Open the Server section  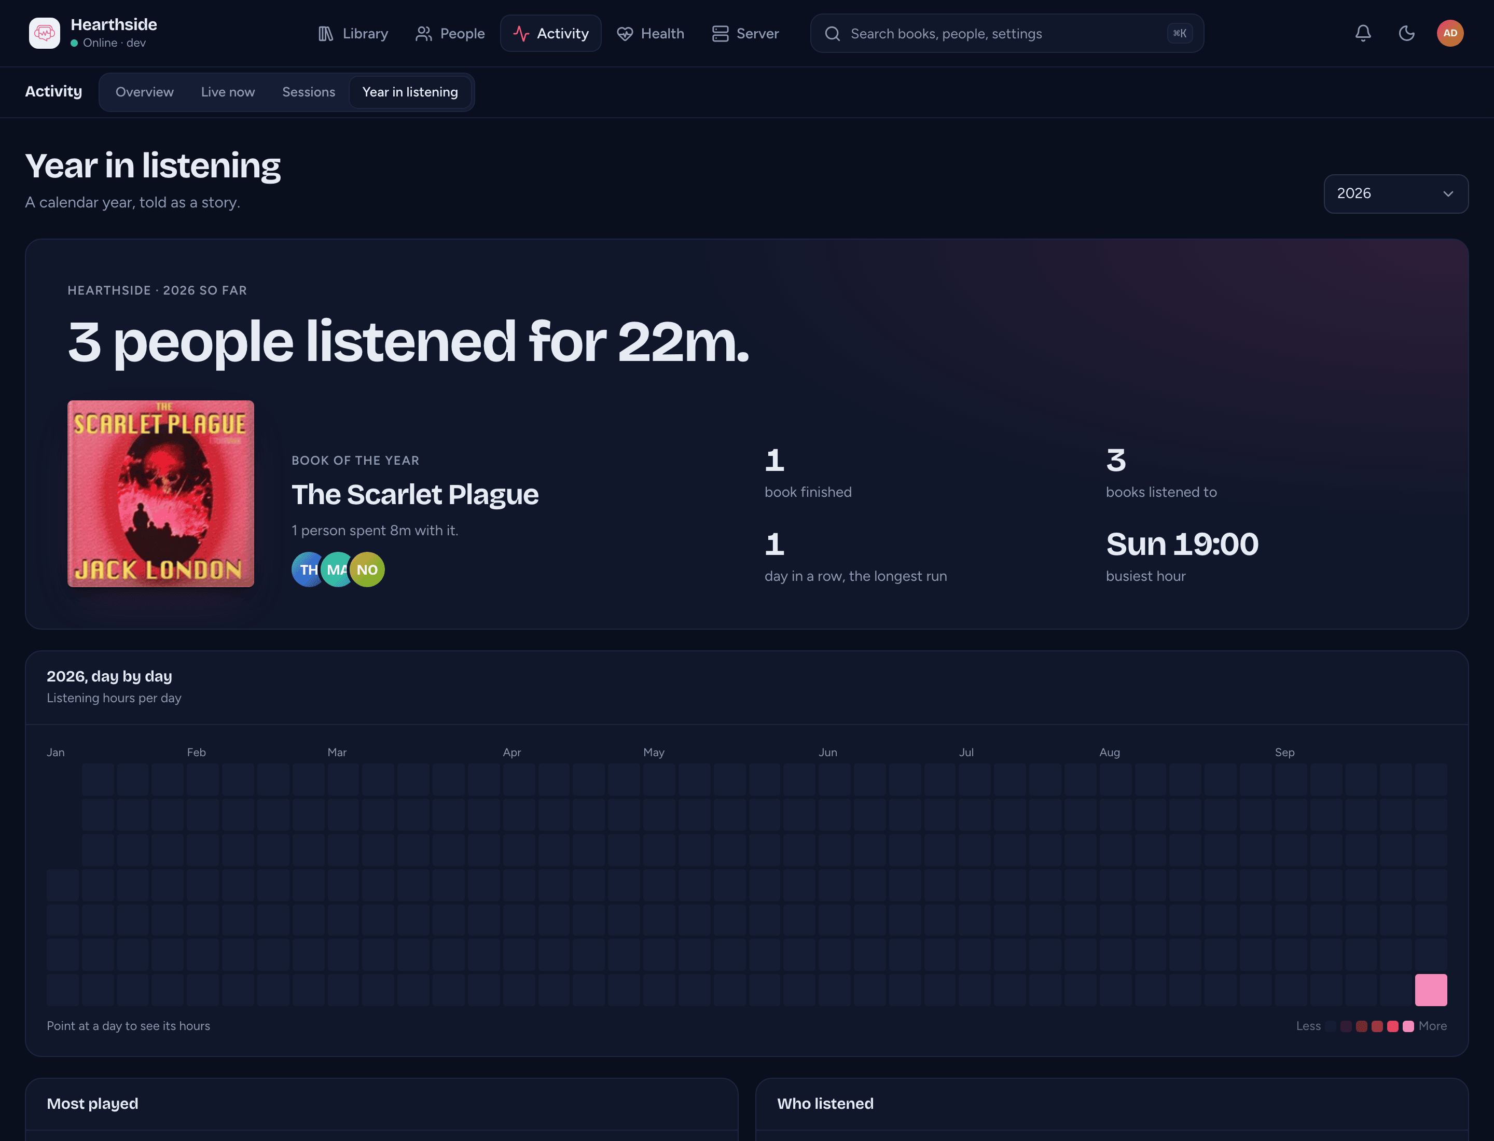(x=745, y=33)
